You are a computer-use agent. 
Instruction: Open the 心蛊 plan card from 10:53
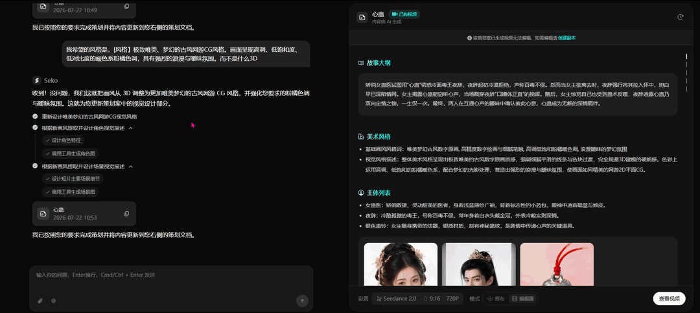pos(84,213)
